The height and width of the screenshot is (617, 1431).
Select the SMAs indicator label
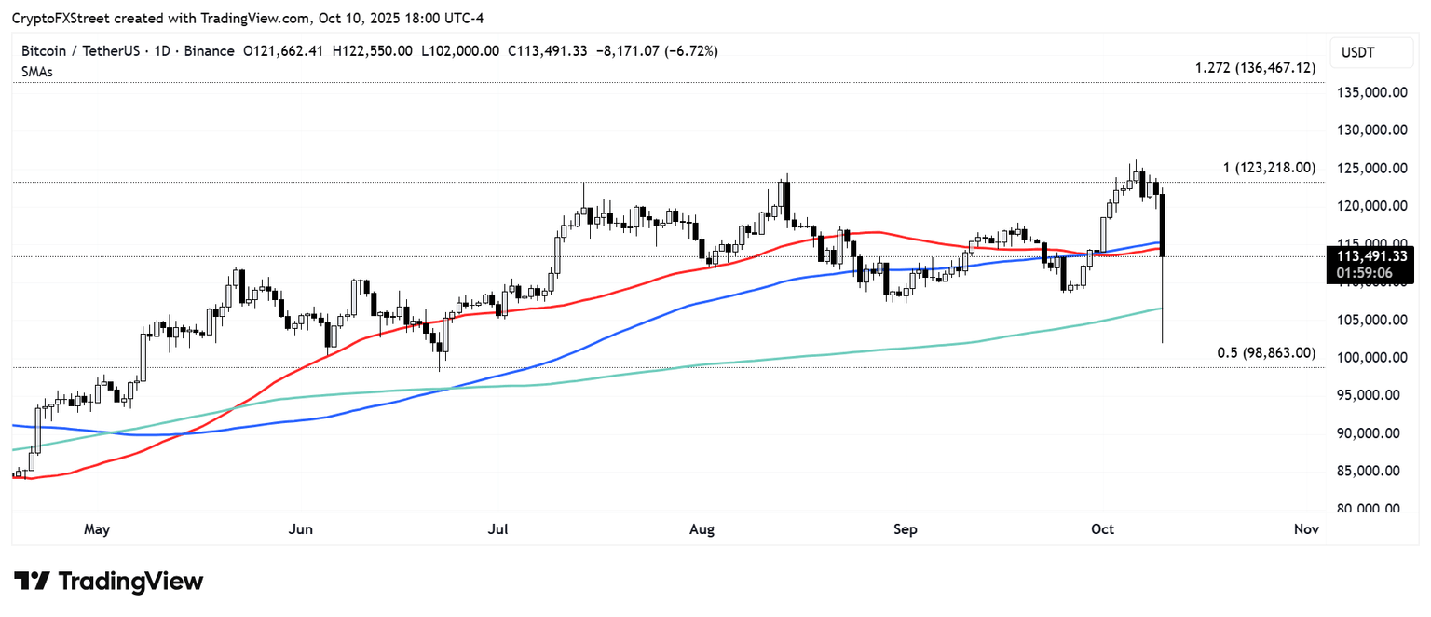point(37,71)
